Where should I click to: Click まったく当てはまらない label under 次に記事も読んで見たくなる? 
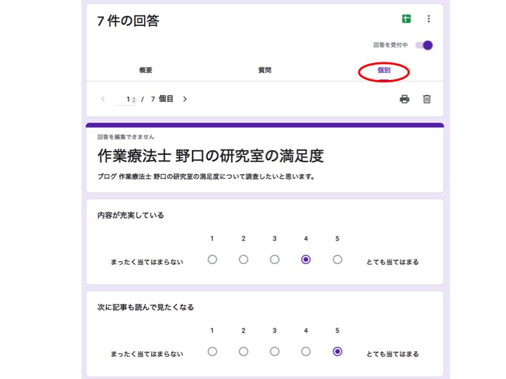point(147,354)
